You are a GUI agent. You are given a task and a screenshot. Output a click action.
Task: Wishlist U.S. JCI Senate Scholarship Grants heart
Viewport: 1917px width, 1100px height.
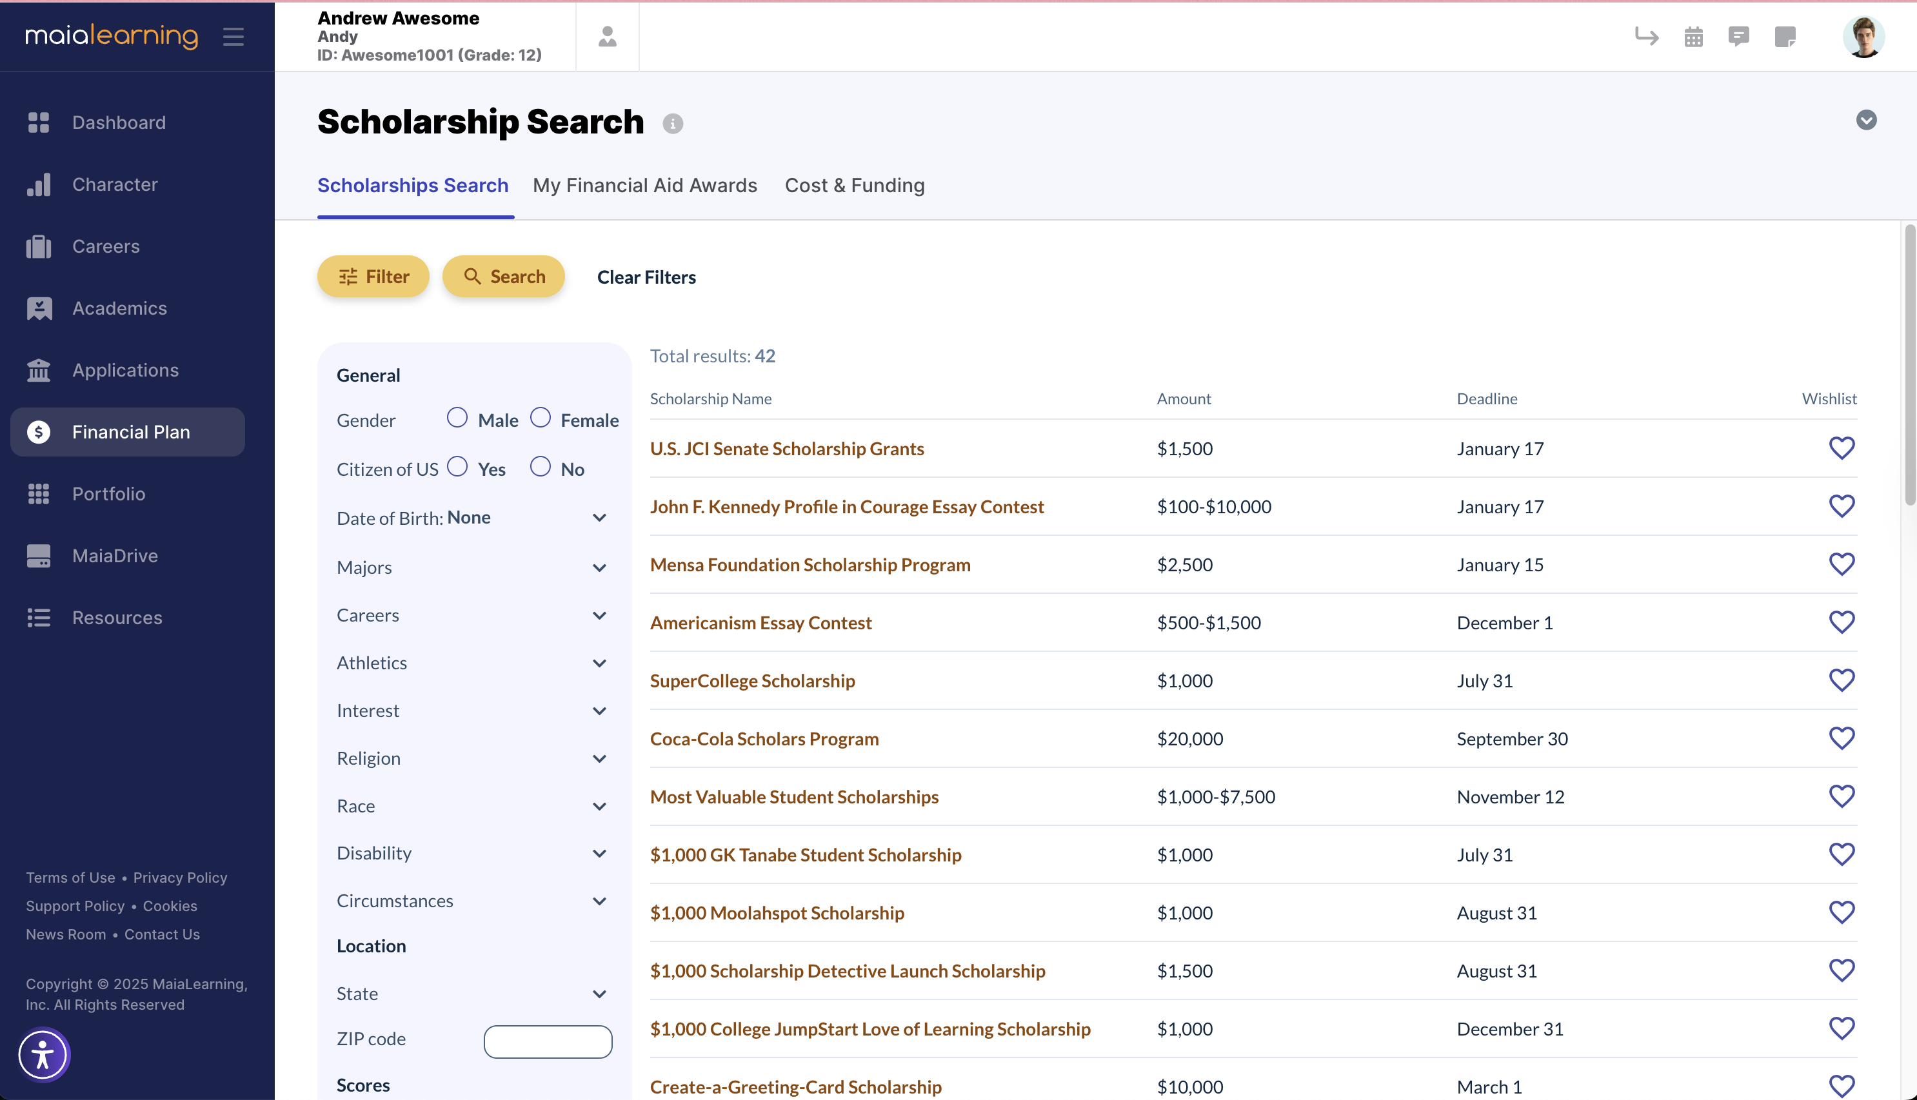tap(1842, 448)
